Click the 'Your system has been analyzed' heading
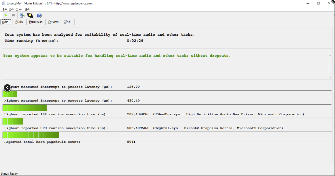 [x=100, y=35]
